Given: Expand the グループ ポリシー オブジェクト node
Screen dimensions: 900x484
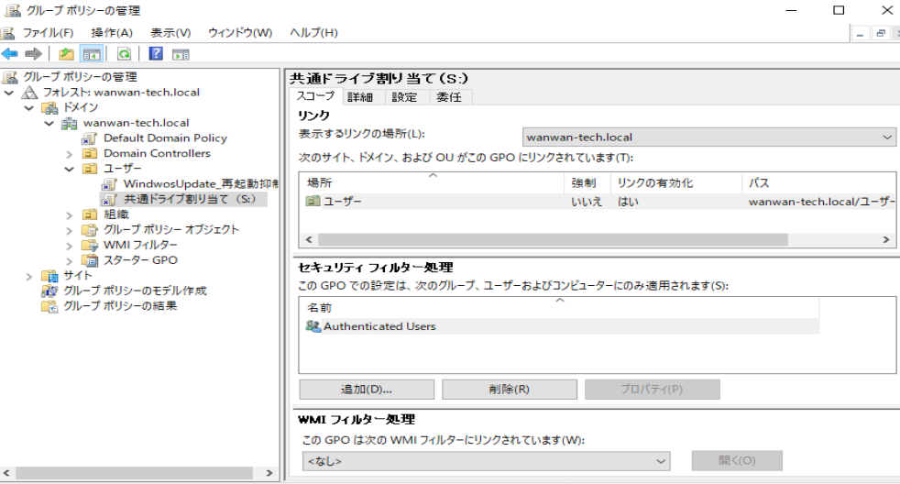Looking at the screenshot, I should (x=69, y=230).
